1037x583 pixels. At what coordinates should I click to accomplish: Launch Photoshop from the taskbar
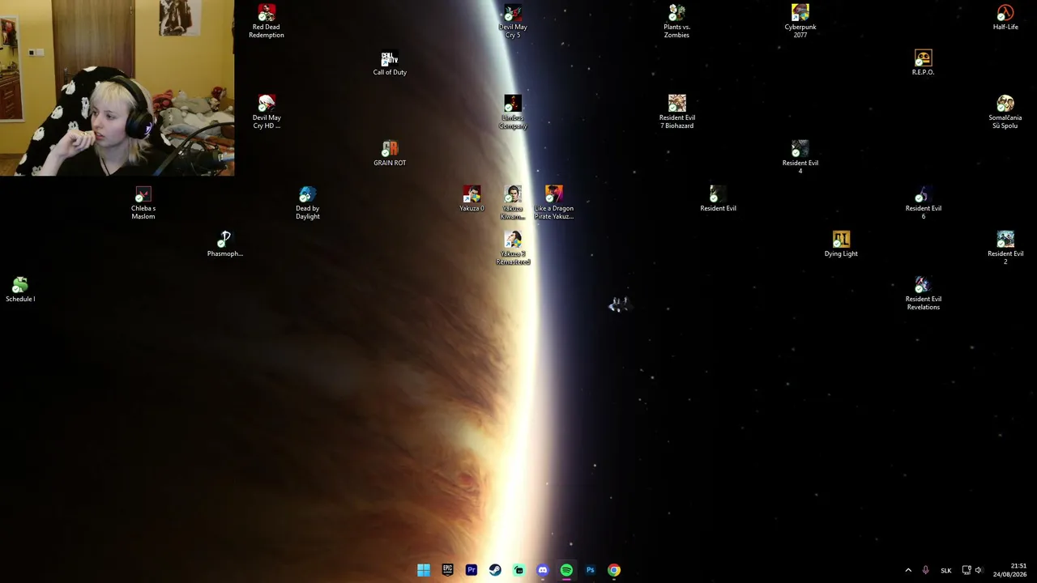click(x=591, y=570)
